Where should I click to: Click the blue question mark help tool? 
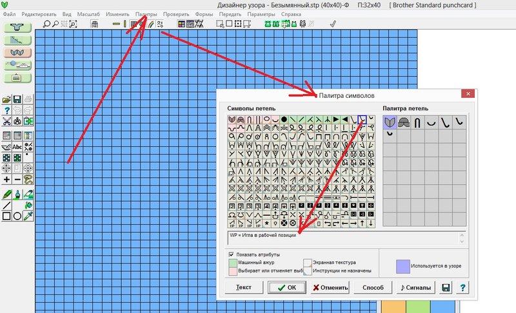click(6, 110)
